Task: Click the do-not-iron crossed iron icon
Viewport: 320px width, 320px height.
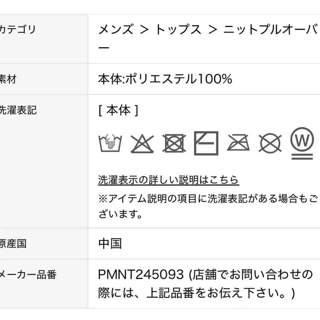Action: click(x=239, y=144)
